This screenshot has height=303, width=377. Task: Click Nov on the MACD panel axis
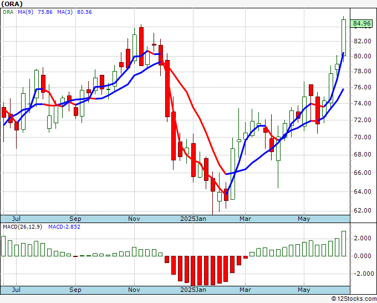(x=134, y=290)
